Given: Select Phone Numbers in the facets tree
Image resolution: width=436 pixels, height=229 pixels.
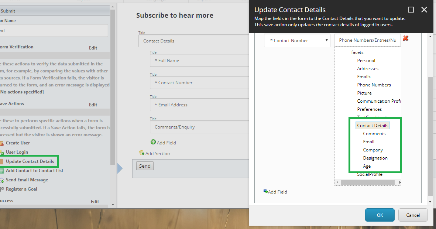Looking at the screenshot, I should (374, 85).
